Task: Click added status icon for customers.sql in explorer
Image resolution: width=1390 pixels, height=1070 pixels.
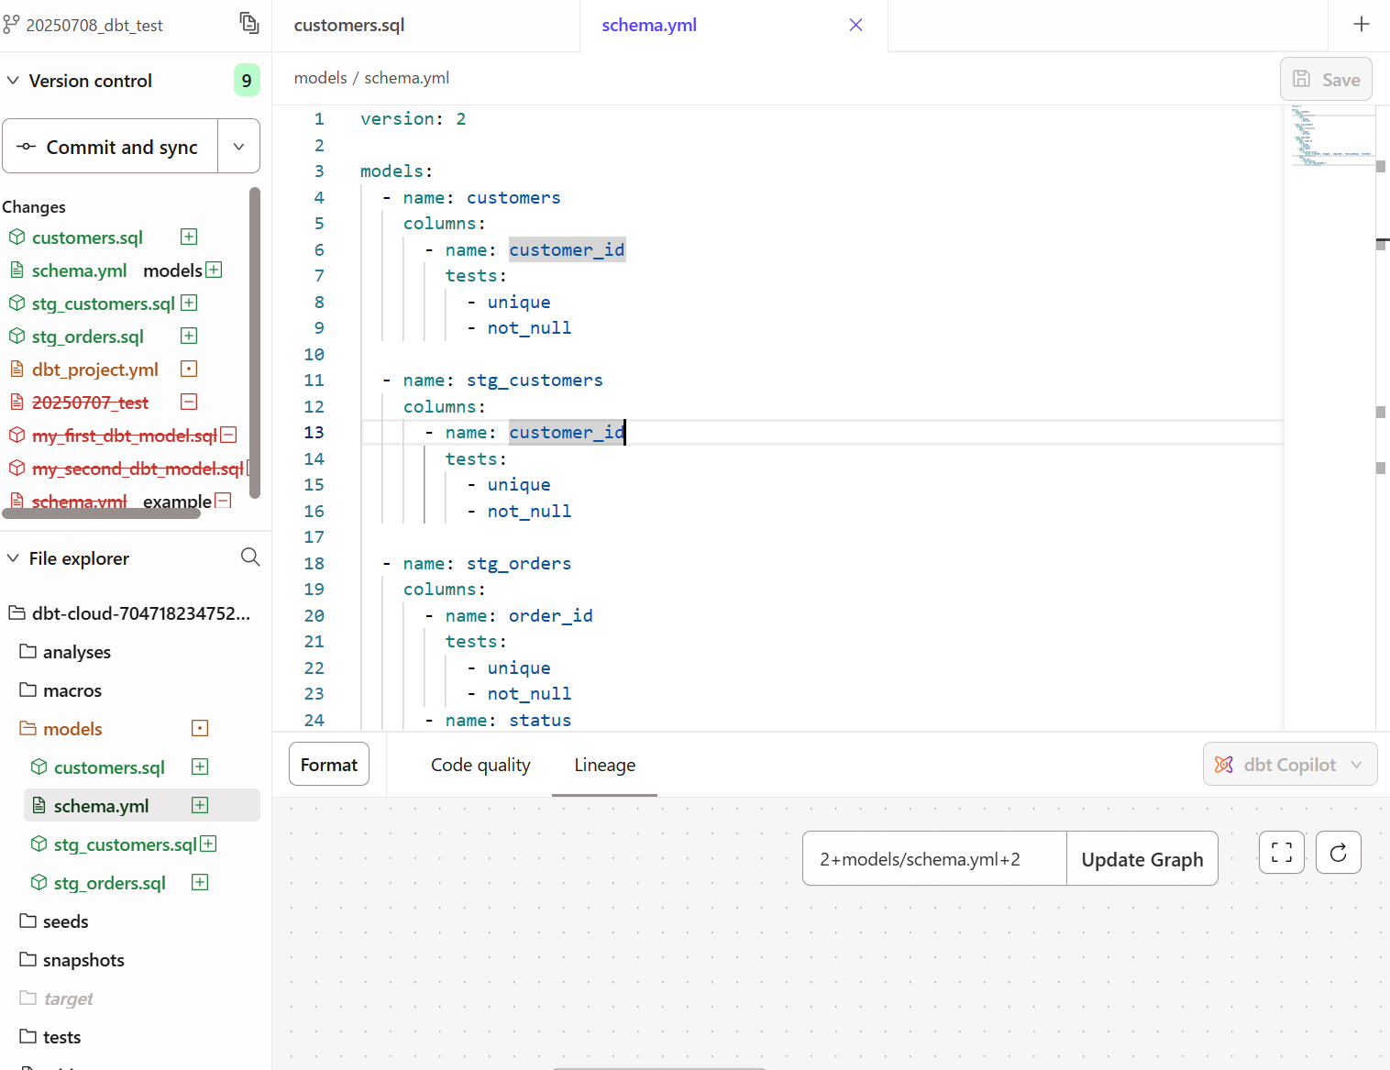Action: 200,767
